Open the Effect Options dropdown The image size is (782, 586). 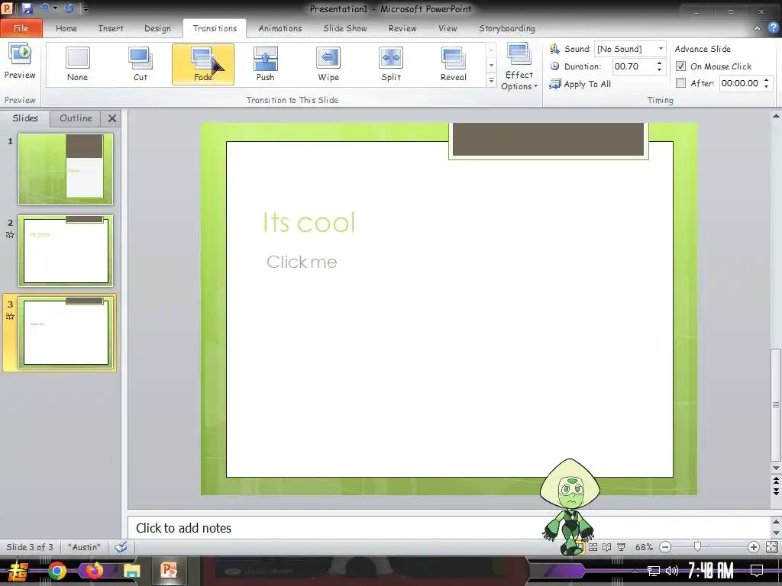point(519,67)
